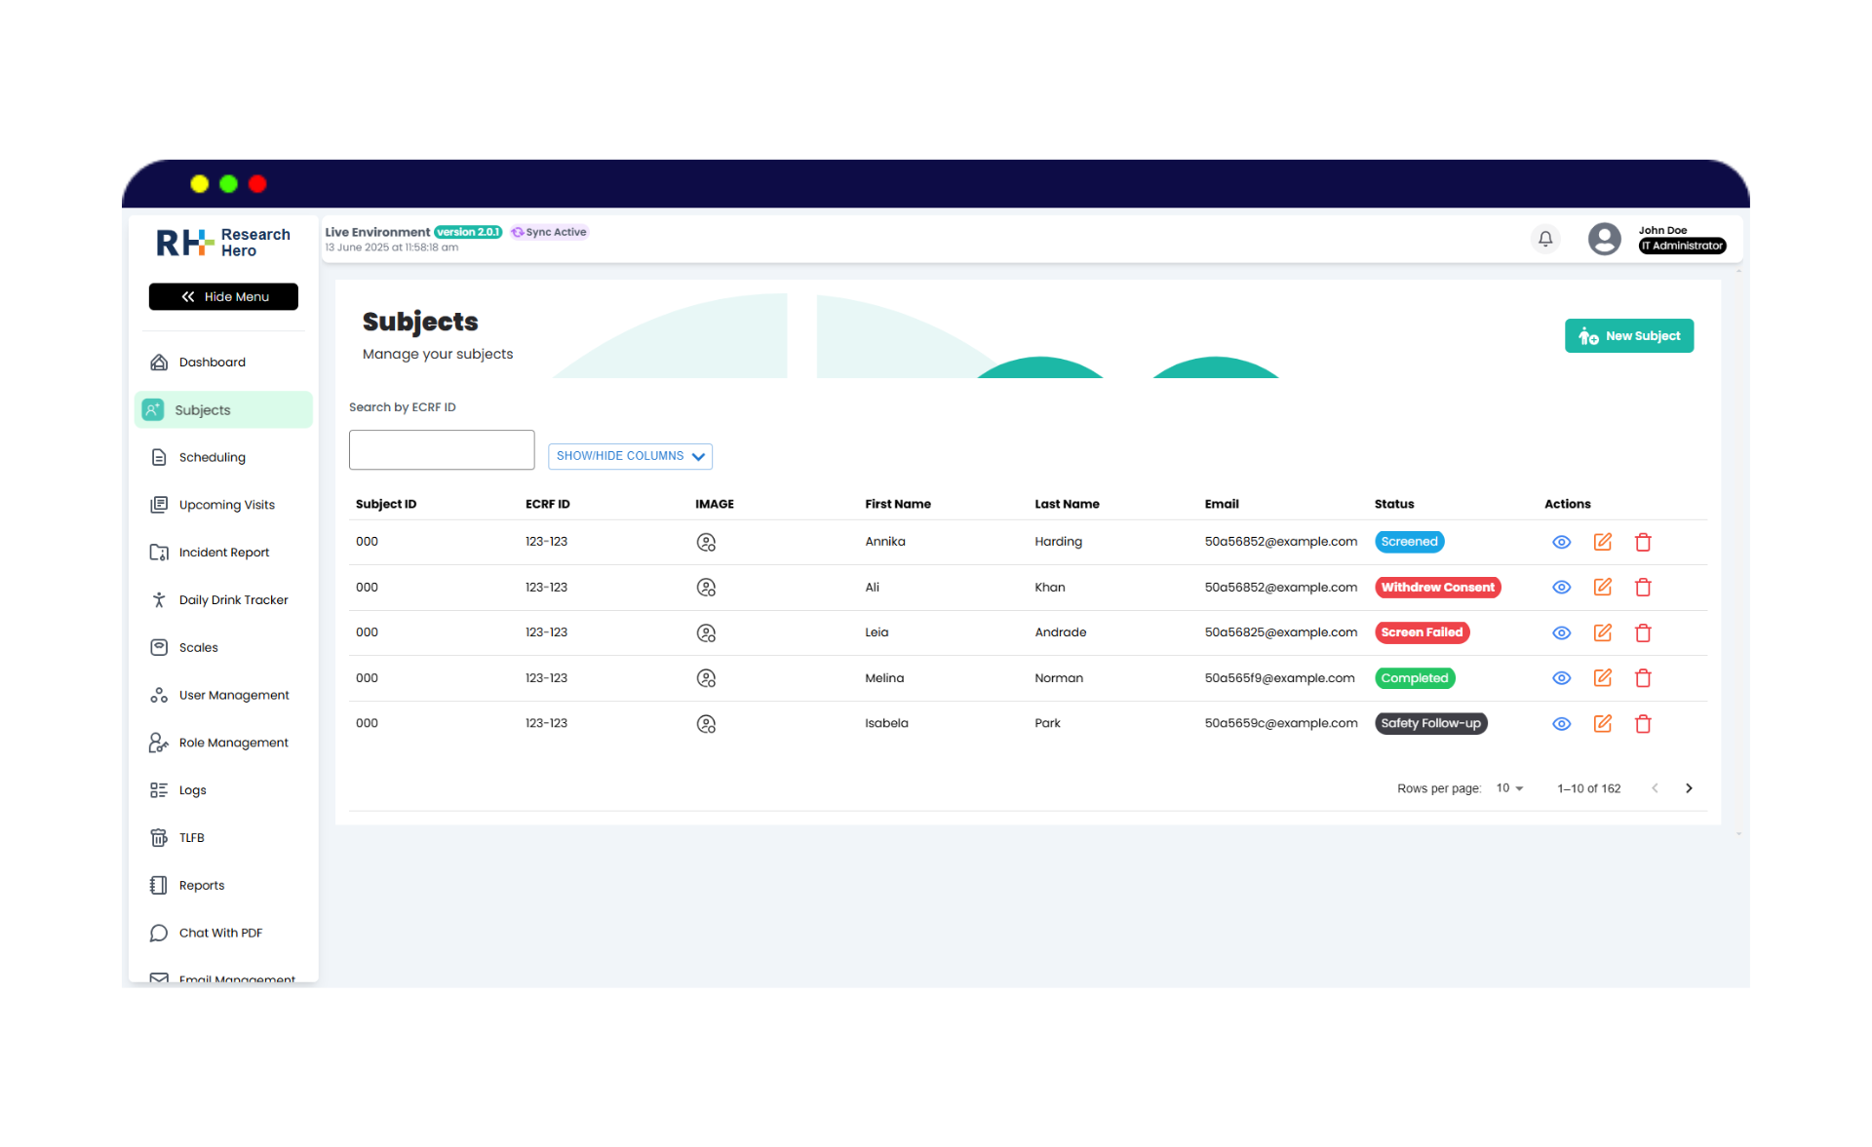Click the version 2.0.1 badge
The width and height of the screenshot is (1872, 1147).
coord(468,232)
